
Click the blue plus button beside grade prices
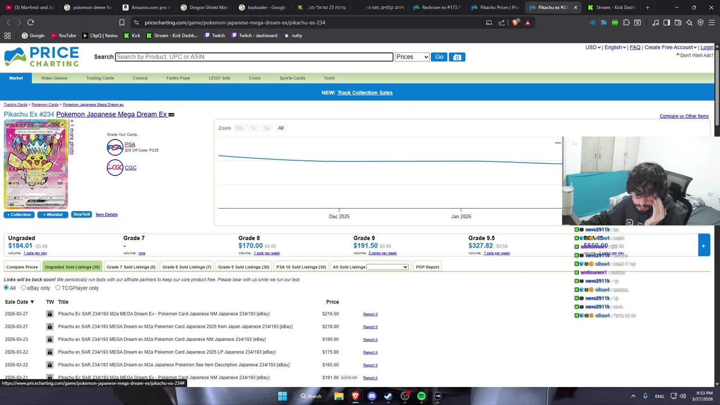click(703, 246)
